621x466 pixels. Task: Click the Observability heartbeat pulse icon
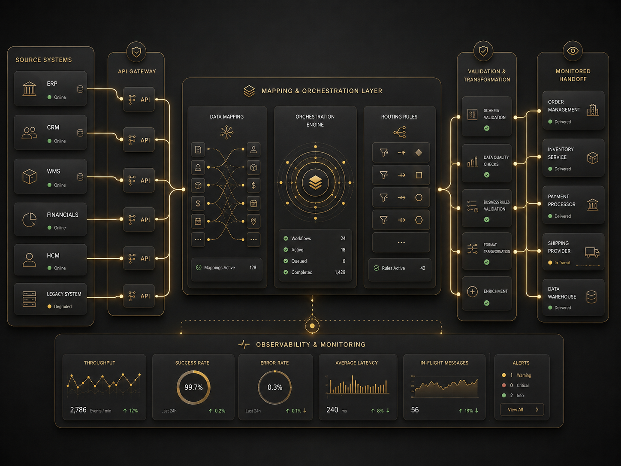point(244,345)
